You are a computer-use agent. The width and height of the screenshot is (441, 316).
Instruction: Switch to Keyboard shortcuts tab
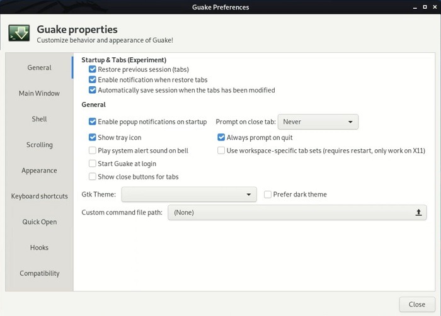tap(39, 196)
